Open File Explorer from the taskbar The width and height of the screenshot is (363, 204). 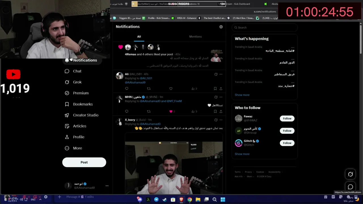tap(198, 199)
